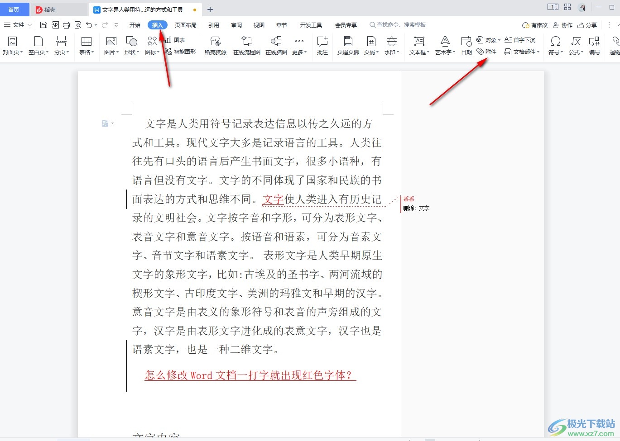The width and height of the screenshot is (620, 441).
Task: Insert 图表 chart
Action: tap(175, 40)
